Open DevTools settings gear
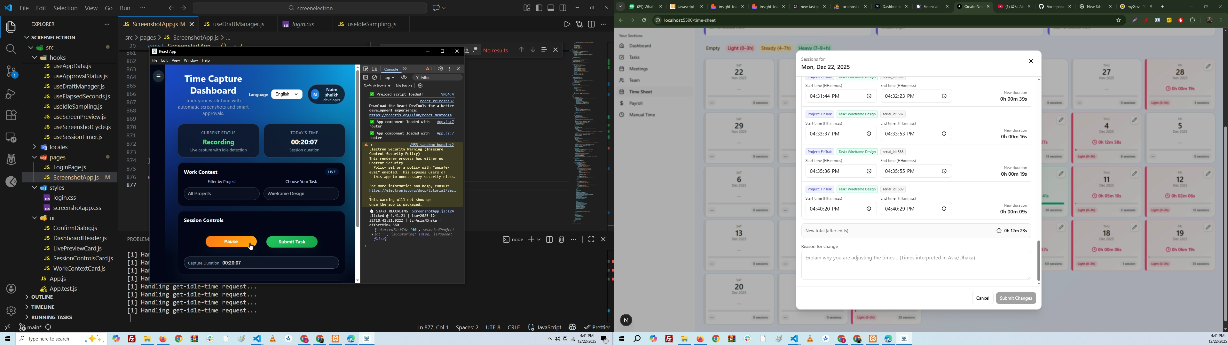This screenshot has height=345, width=1228. pyautogui.click(x=440, y=69)
